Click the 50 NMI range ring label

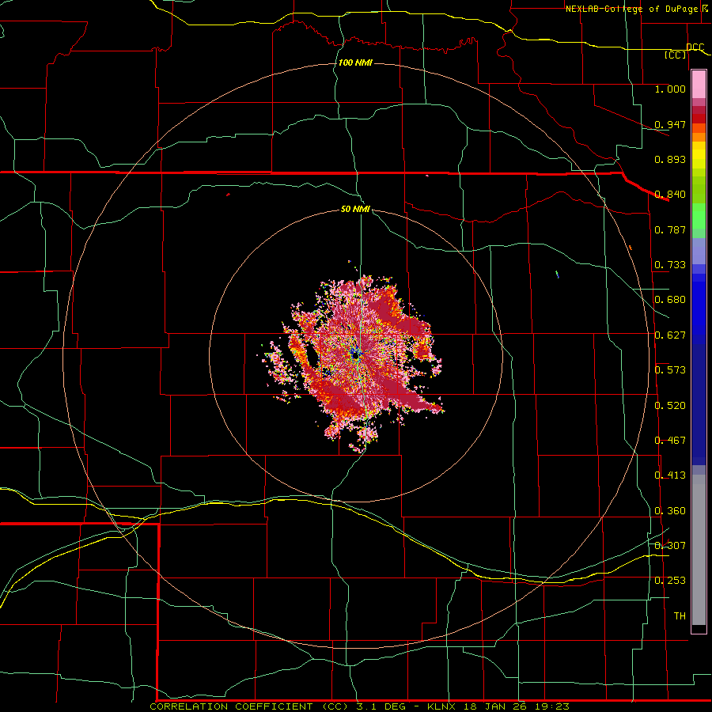tap(355, 210)
